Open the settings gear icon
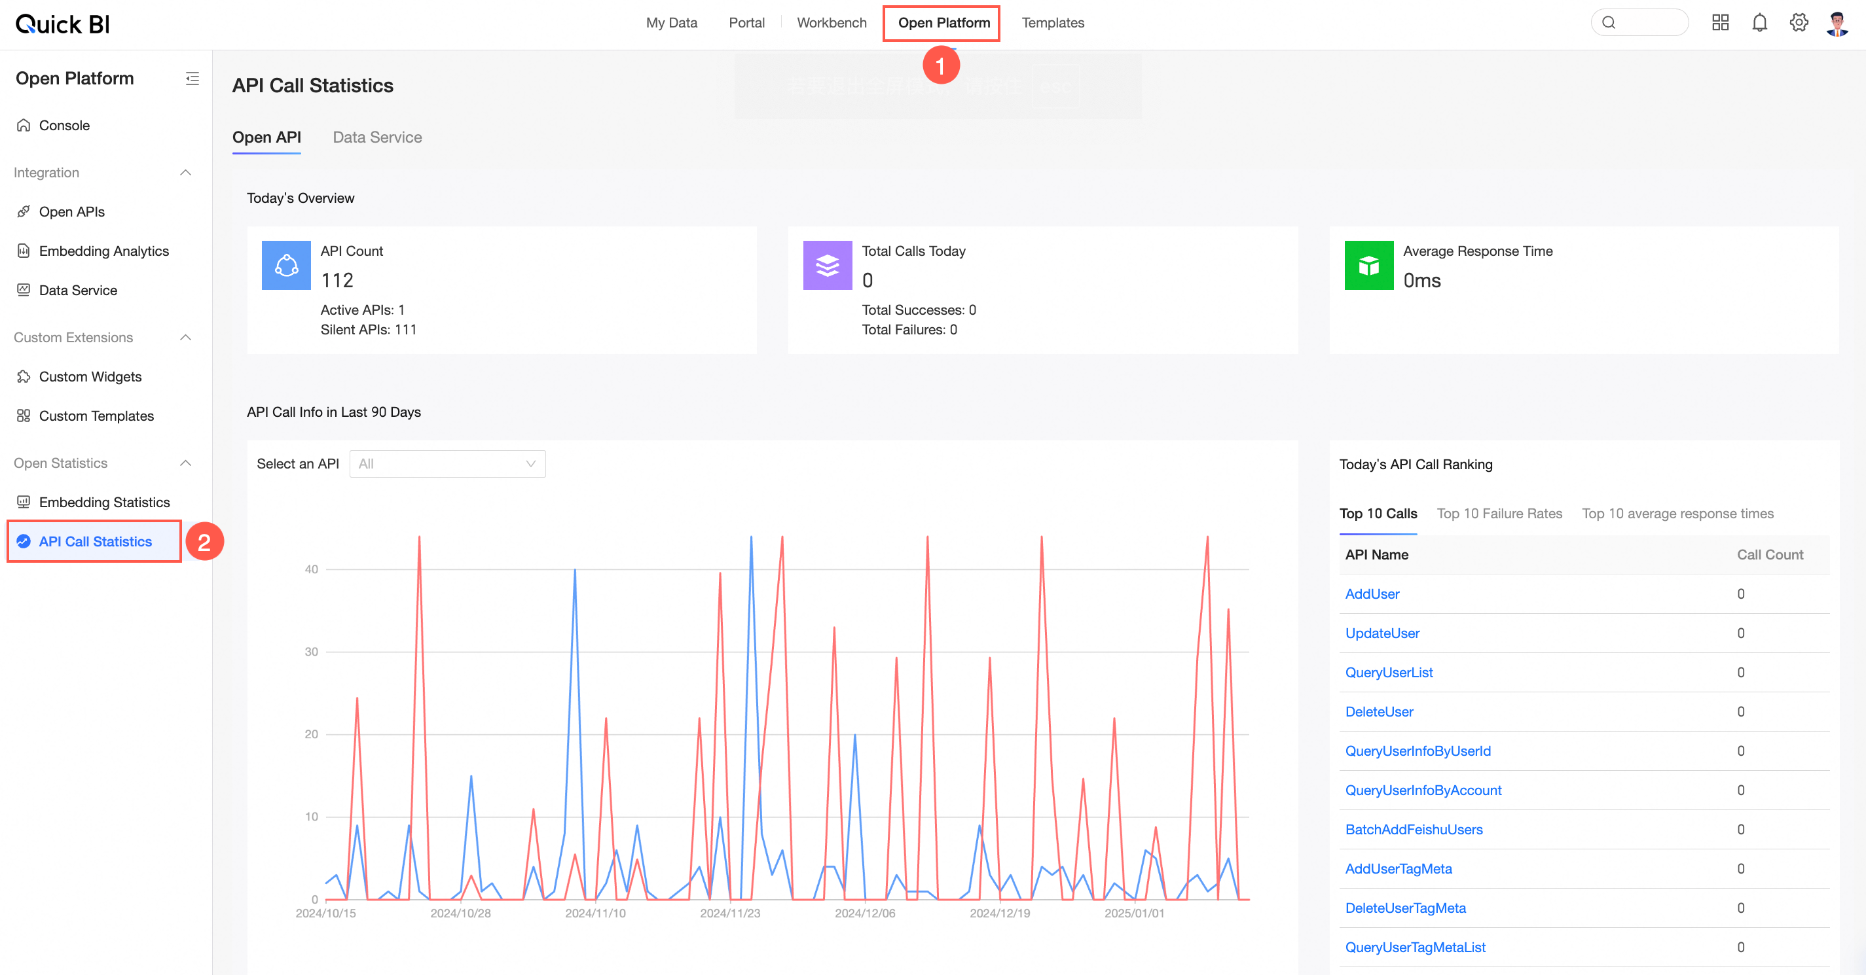The width and height of the screenshot is (1866, 975). [x=1799, y=22]
